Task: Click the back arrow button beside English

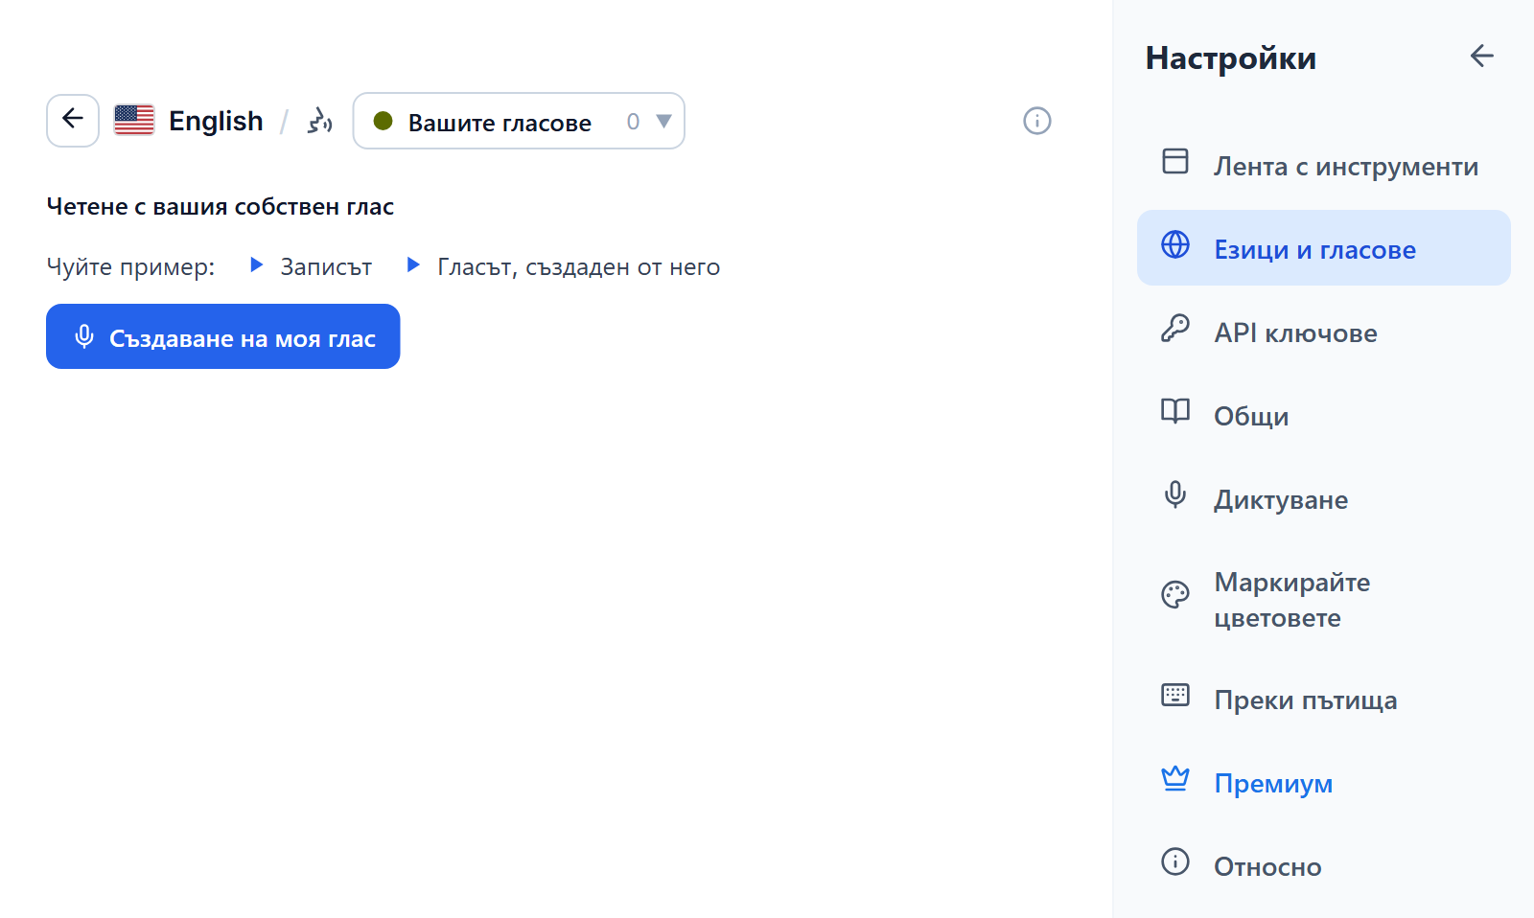Action: pyautogui.click(x=73, y=121)
